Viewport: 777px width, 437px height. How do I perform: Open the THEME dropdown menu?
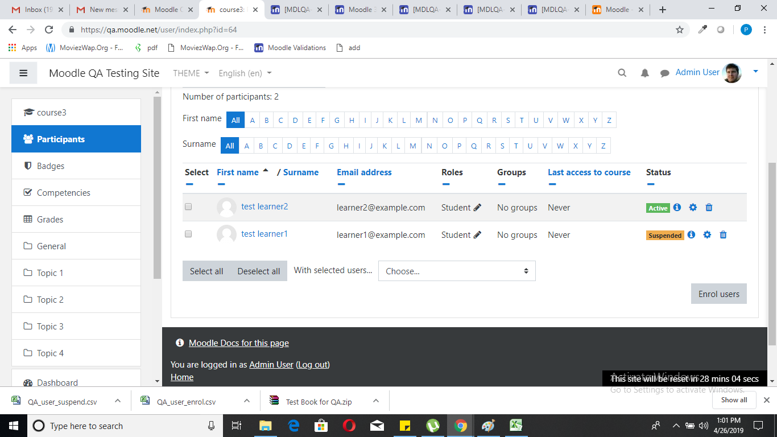coord(191,73)
